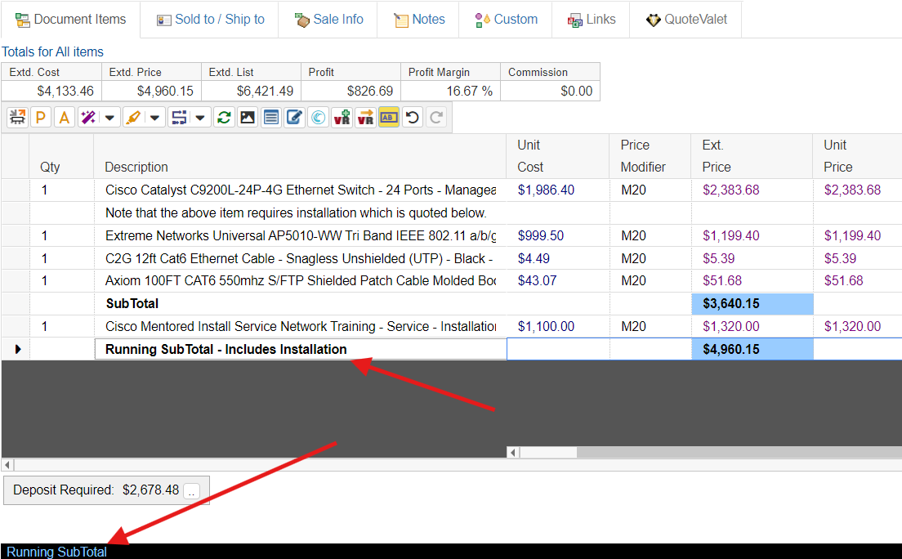
Task: Click the edit pencil note icon
Action: tap(294, 118)
